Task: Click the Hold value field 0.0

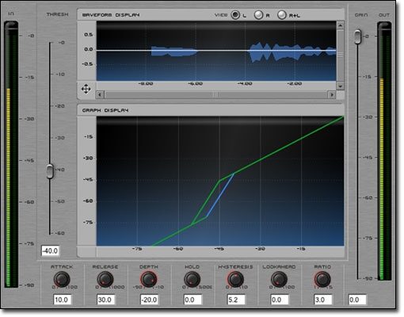Action: tap(192, 300)
